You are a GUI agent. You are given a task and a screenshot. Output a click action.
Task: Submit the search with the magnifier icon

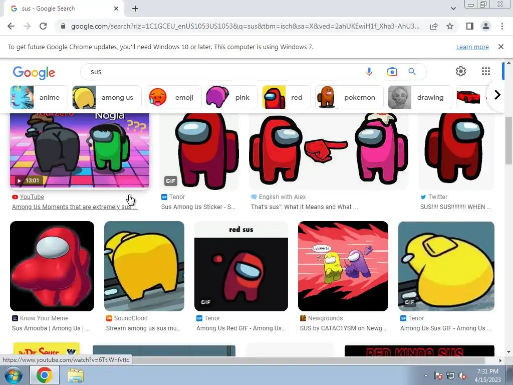(412, 72)
